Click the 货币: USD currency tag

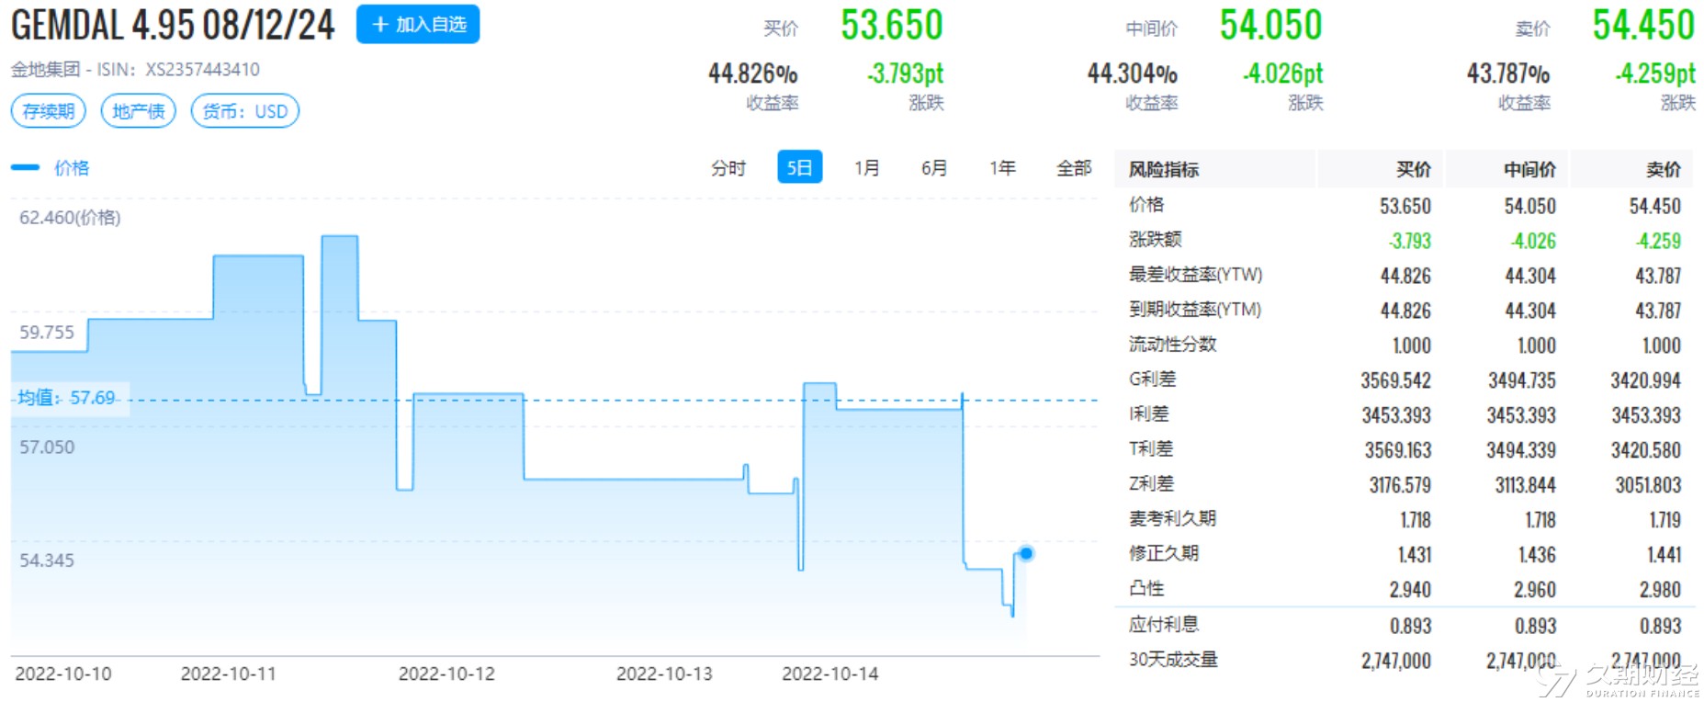click(245, 111)
